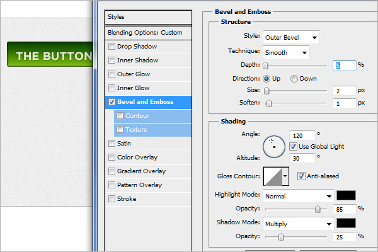Click the Shadow Opacity value field
The image size is (378, 252).
pyautogui.click(x=344, y=237)
